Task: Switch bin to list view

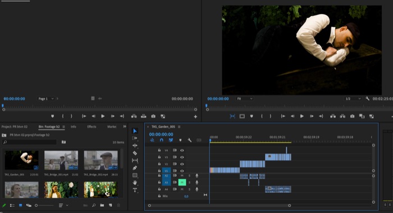Action: [12, 205]
